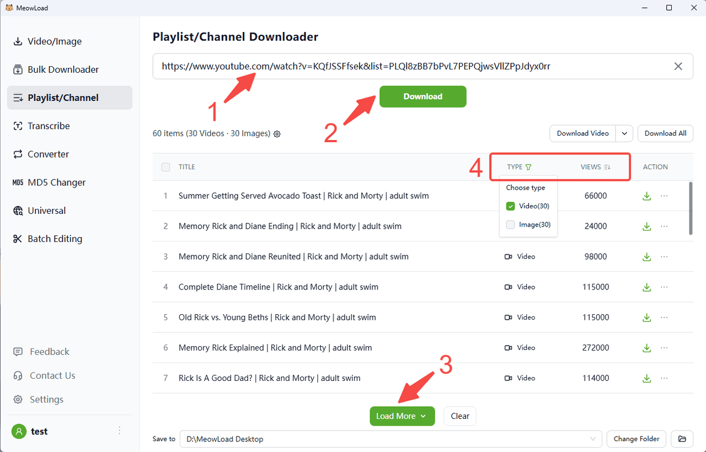
Task: Click the TYPE column filter icon
Action: pyautogui.click(x=528, y=167)
